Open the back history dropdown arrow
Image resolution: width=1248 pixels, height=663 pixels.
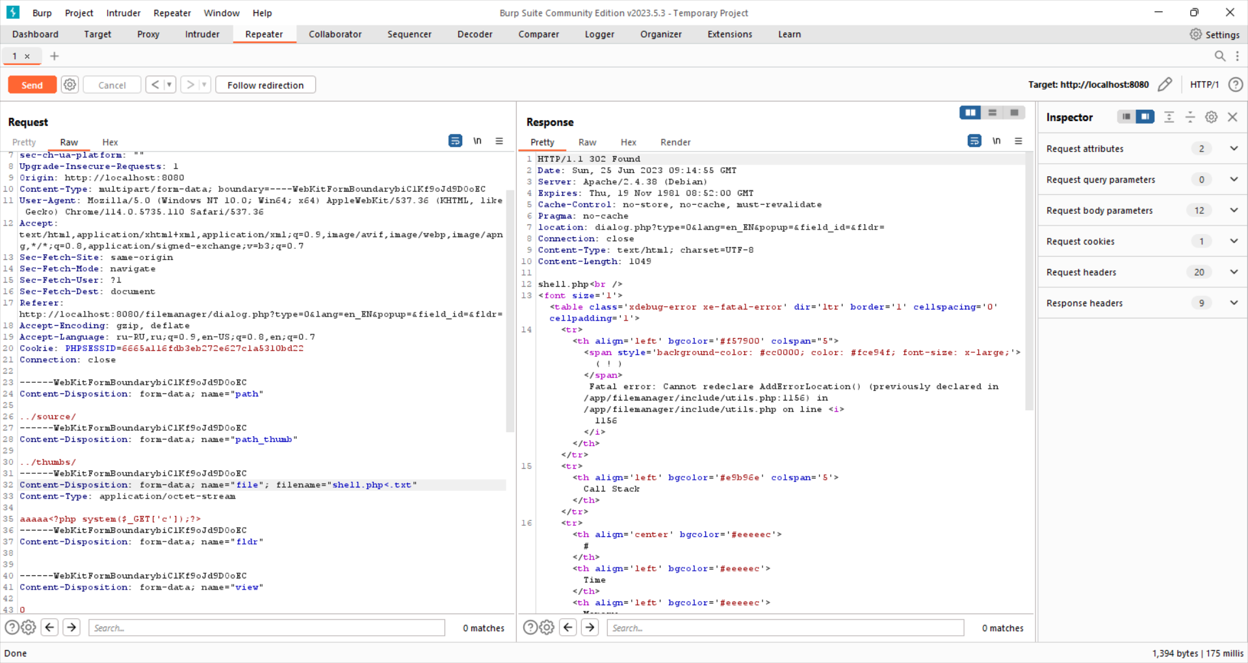pyautogui.click(x=170, y=84)
